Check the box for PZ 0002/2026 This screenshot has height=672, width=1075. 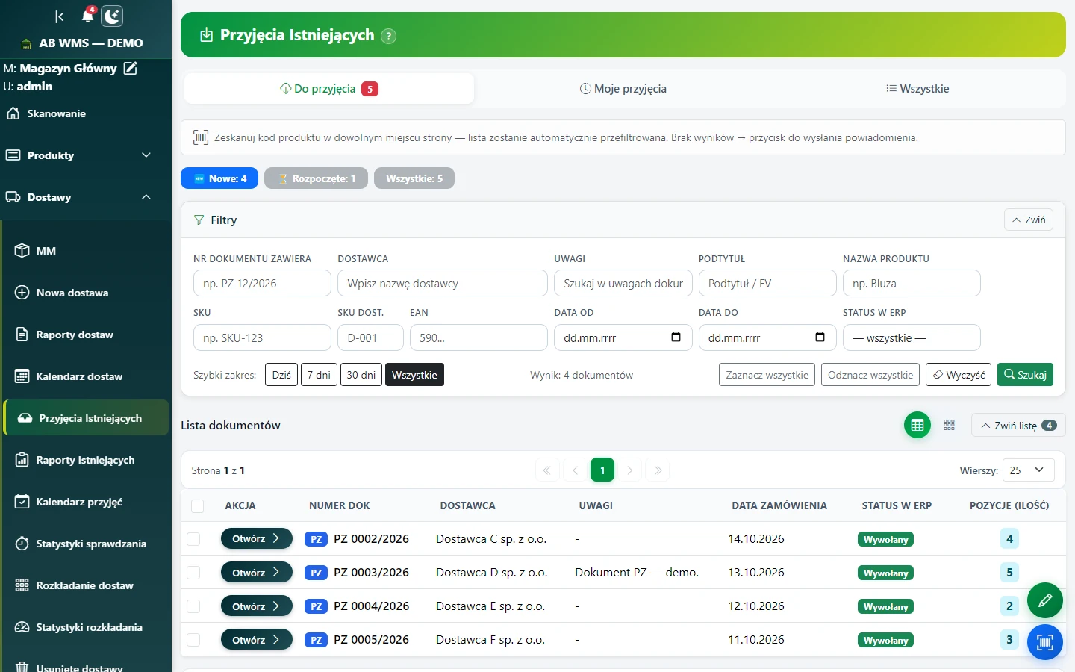tap(193, 539)
